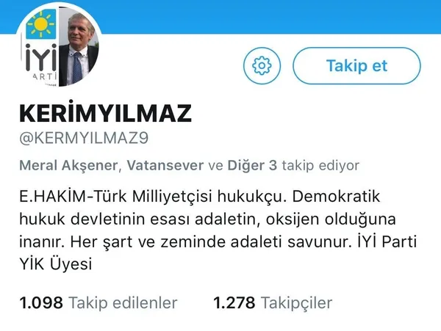
Task: Open Meral Akşener follower link
Action: (x=68, y=165)
